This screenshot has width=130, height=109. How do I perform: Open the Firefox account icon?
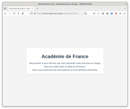103,14
